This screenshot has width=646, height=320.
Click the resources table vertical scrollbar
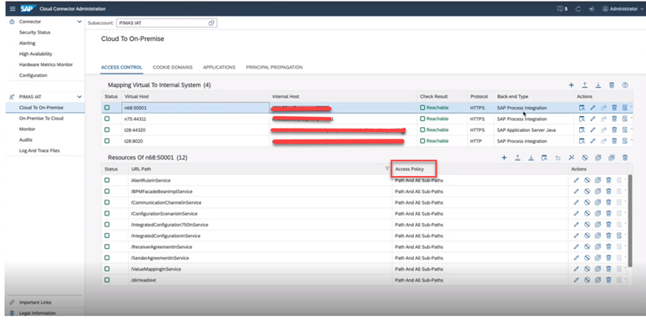[x=629, y=221]
